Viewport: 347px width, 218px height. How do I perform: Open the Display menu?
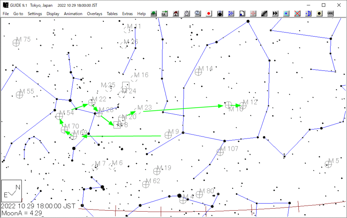click(x=53, y=14)
